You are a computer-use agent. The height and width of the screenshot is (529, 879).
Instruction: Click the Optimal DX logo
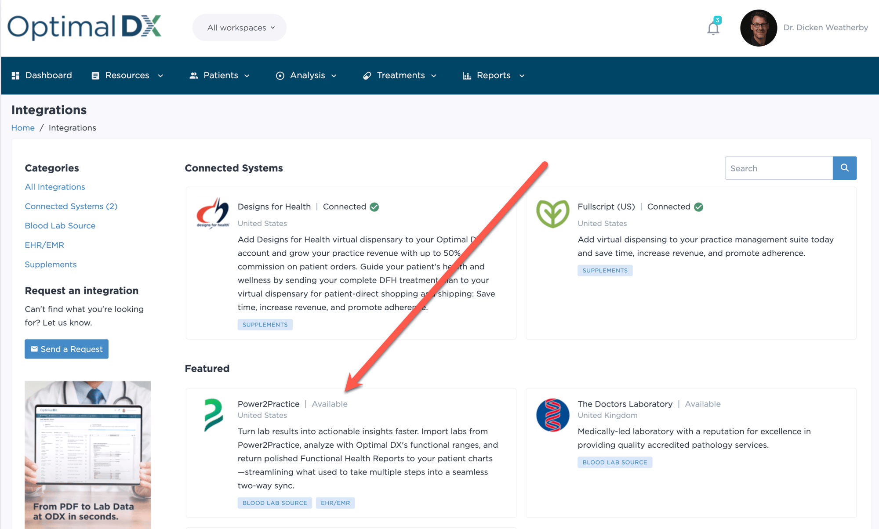84,27
